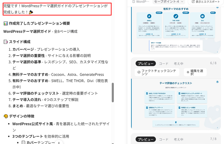Click the 3つのテンプレート bullet
This screenshot has width=224, height=144.
[41, 136]
